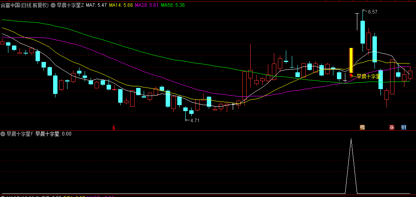
Task: Click the tall cyan candle below 6.57
Action: (363, 32)
